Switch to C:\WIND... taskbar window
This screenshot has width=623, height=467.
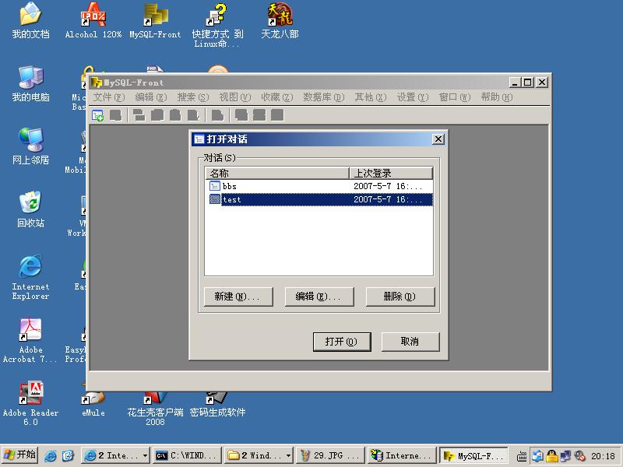tap(187, 456)
